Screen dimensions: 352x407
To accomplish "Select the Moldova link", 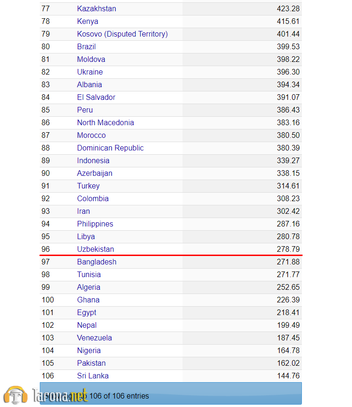I will point(91,60).
